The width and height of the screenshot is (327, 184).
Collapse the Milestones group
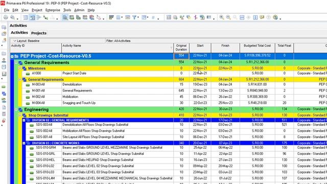click(20, 68)
